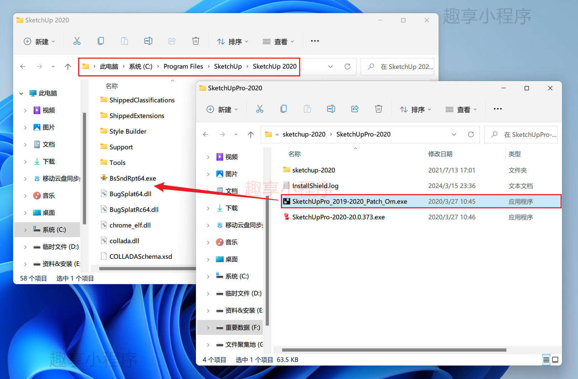Go up one level in SketchUp 2020 window

pyautogui.click(x=68, y=66)
